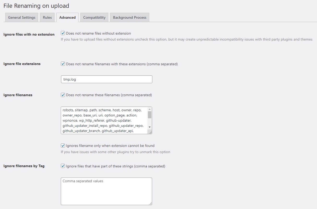Open the Background Process tab

tap(129, 17)
